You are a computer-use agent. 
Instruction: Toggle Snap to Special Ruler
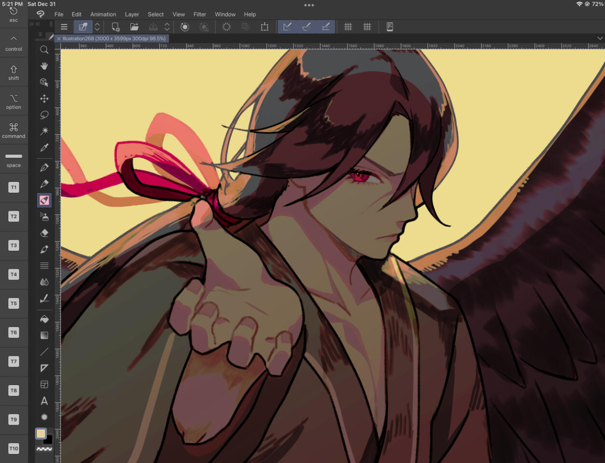[306, 27]
